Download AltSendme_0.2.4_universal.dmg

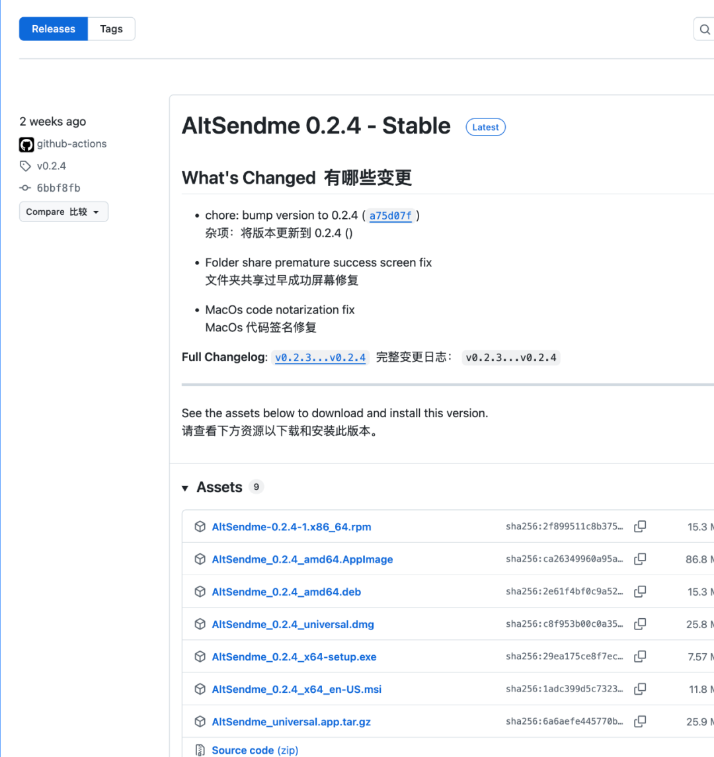(x=293, y=624)
